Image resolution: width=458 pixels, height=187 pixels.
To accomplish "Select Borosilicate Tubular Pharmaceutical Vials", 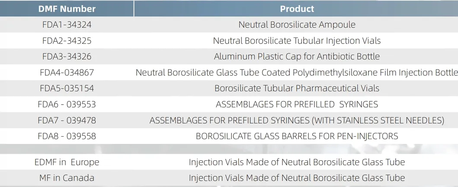I will pos(297,88).
